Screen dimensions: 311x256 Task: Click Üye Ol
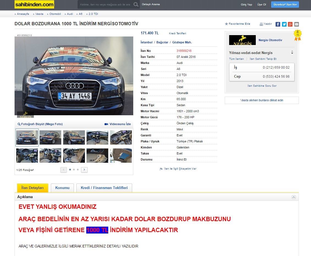pyautogui.click(x=262, y=5)
